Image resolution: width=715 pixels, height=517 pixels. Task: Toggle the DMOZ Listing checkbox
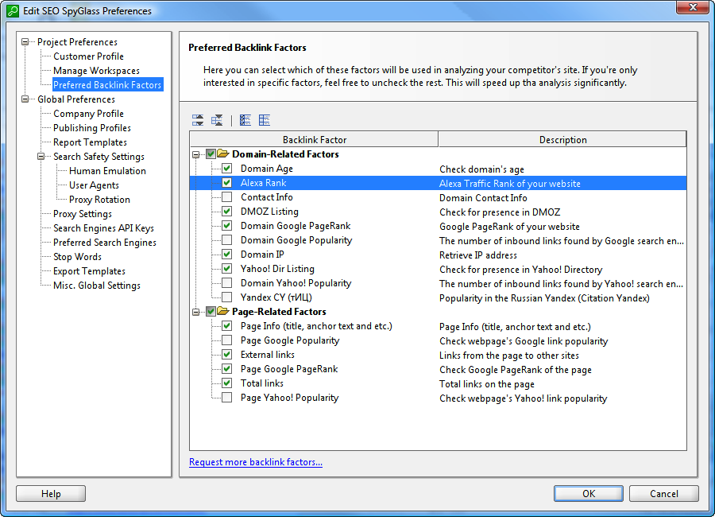226,211
